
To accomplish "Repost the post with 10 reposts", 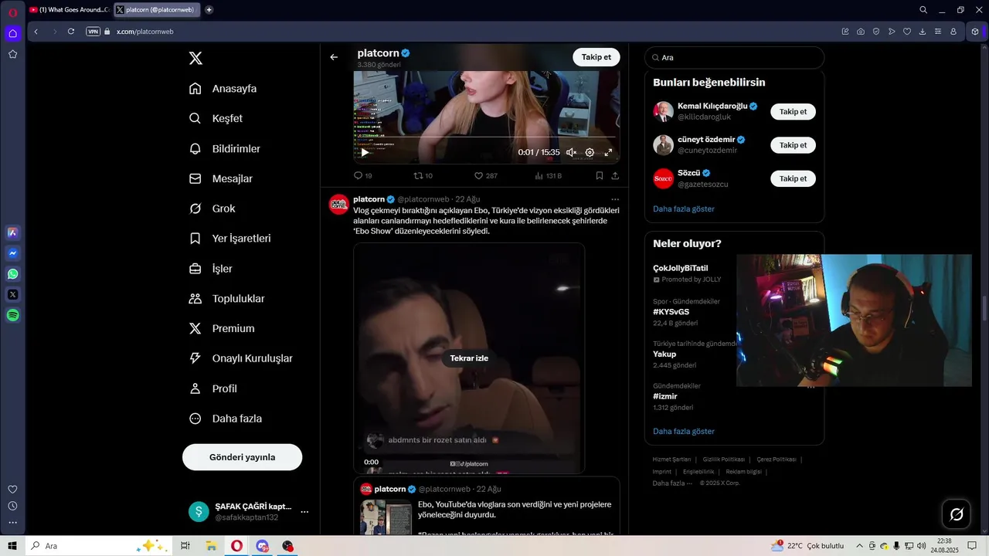I will [x=423, y=176].
